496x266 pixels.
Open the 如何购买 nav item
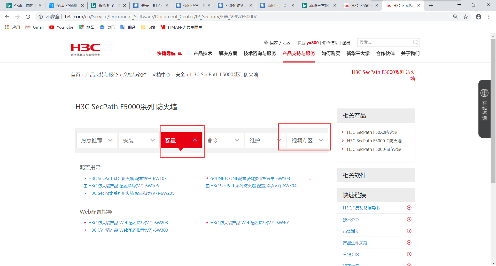[x=331, y=53]
